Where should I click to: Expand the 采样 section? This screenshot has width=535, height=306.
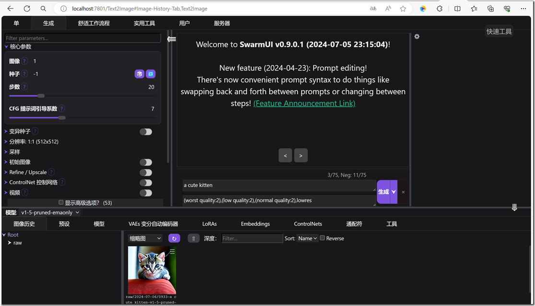(x=14, y=152)
